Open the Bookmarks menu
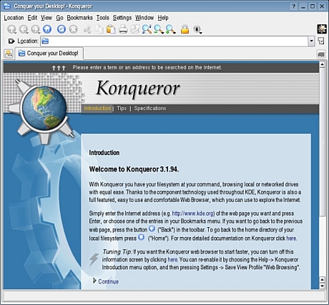The height and width of the screenshot is (305, 329). click(x=79, y=18)
